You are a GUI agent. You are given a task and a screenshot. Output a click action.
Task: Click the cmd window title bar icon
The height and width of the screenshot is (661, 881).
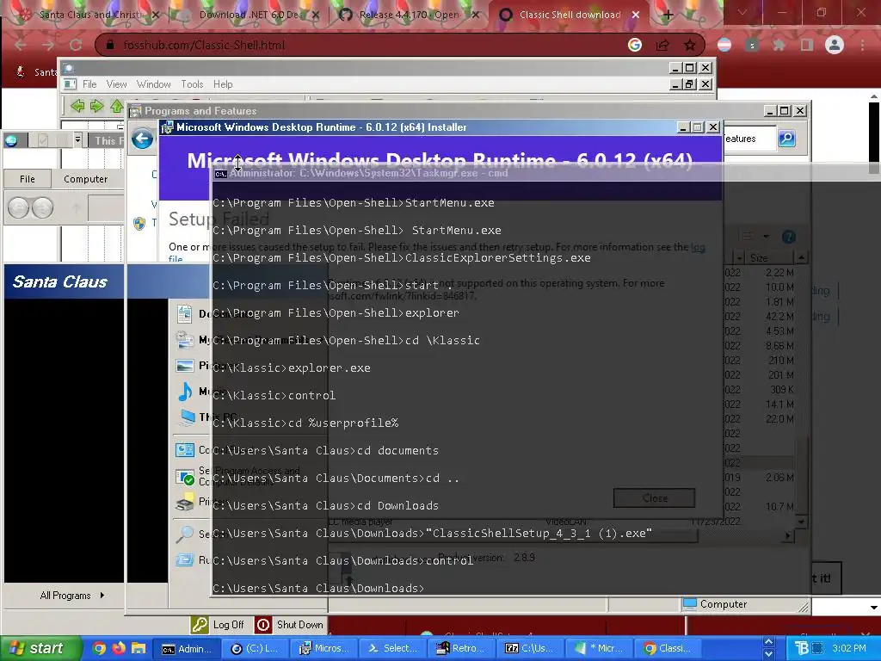(x=221, y=174)
